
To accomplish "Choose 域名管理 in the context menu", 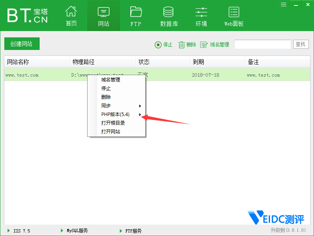I will [x=111, y=80].
